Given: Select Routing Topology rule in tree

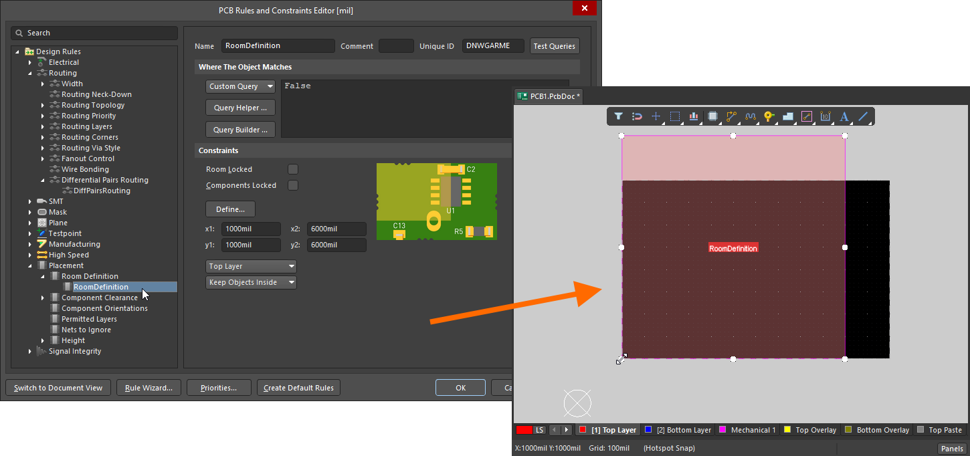Looking at the screenshot, I should point(93,105).
